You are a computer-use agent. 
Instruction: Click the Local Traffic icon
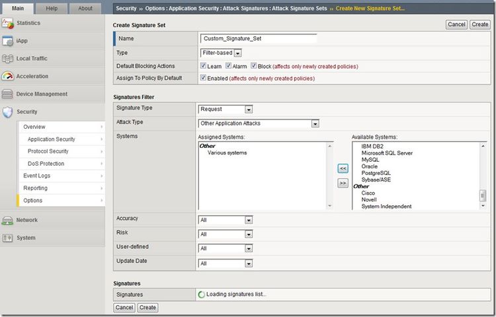(x=7, y=59)
